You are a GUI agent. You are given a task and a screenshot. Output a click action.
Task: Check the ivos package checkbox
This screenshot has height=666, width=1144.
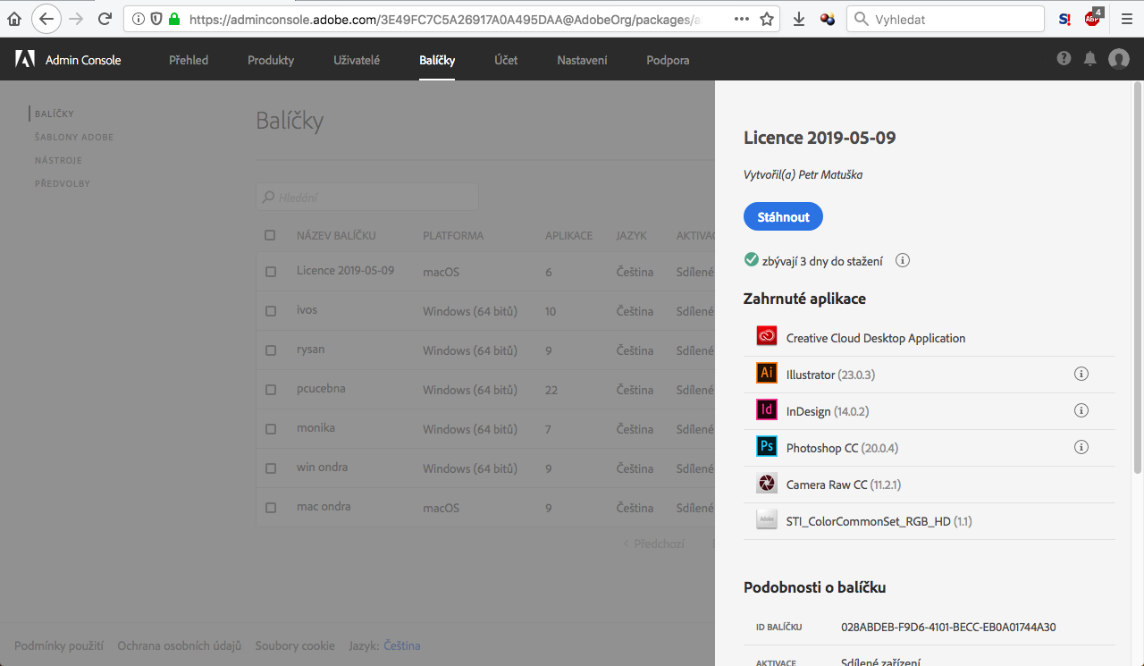270,311
